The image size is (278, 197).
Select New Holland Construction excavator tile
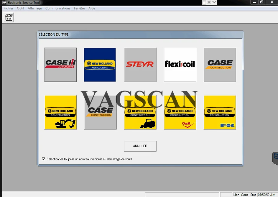(60, 112)
